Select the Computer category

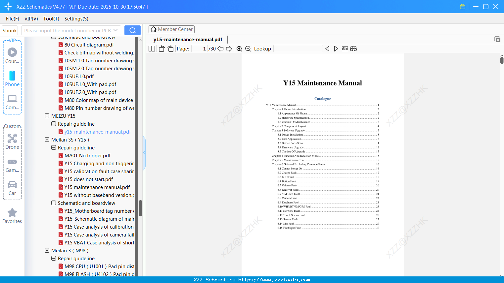(12, 102)
